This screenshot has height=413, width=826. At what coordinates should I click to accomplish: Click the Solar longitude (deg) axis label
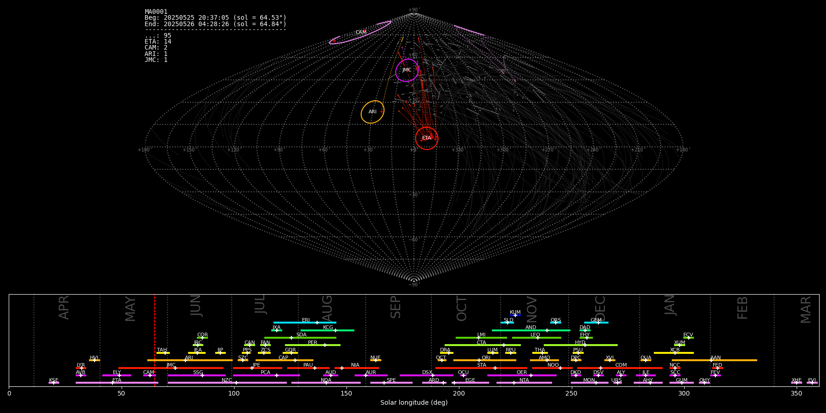pyautogui.click(x=414, y=403)
